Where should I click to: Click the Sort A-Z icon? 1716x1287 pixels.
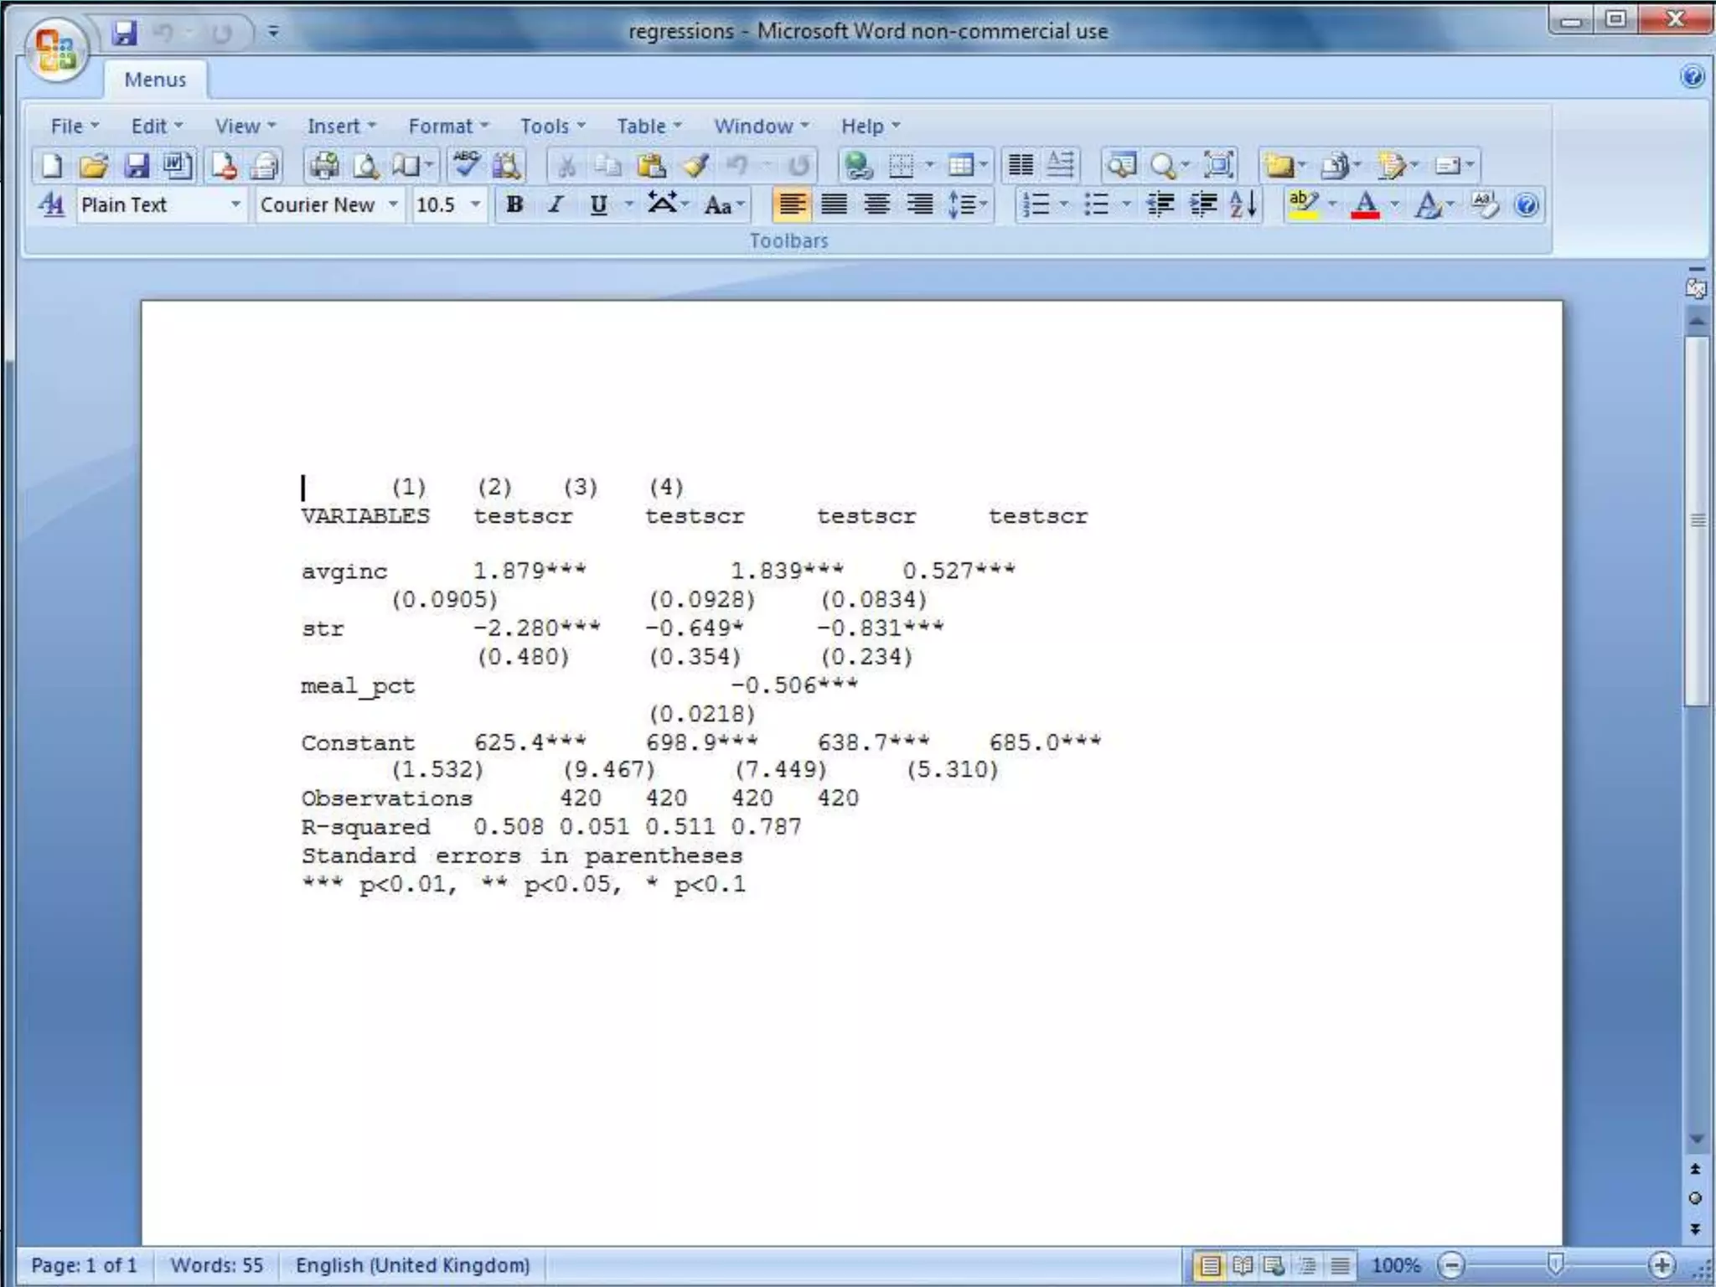click(x=1243, y=204)
